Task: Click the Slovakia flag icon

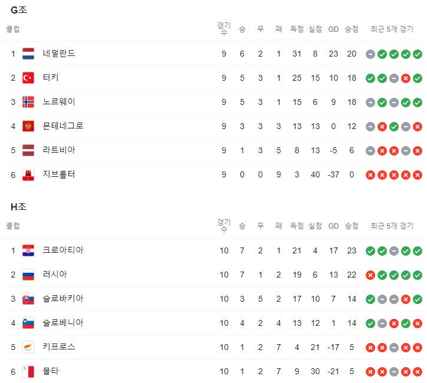Action: 28,299
